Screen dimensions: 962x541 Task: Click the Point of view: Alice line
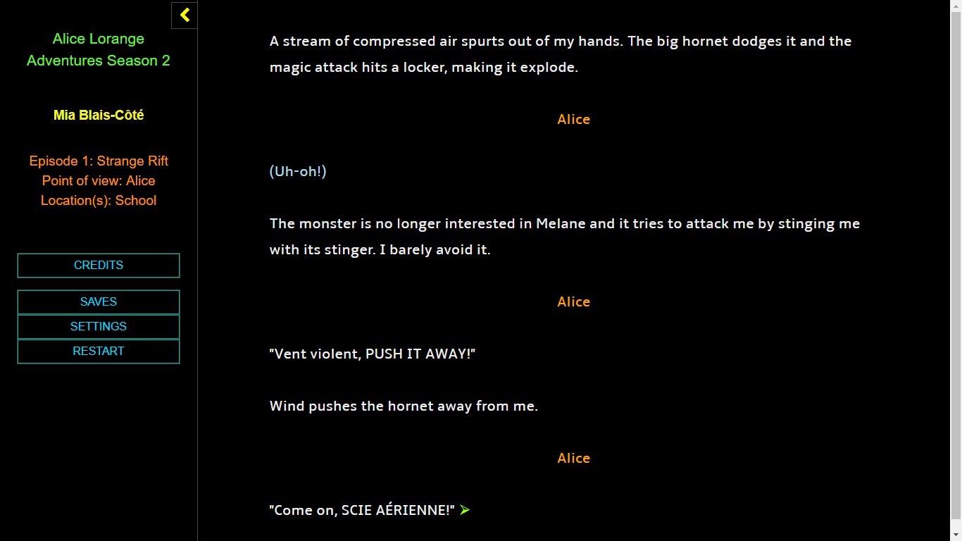pyautogui.click(x=99, y=180)
